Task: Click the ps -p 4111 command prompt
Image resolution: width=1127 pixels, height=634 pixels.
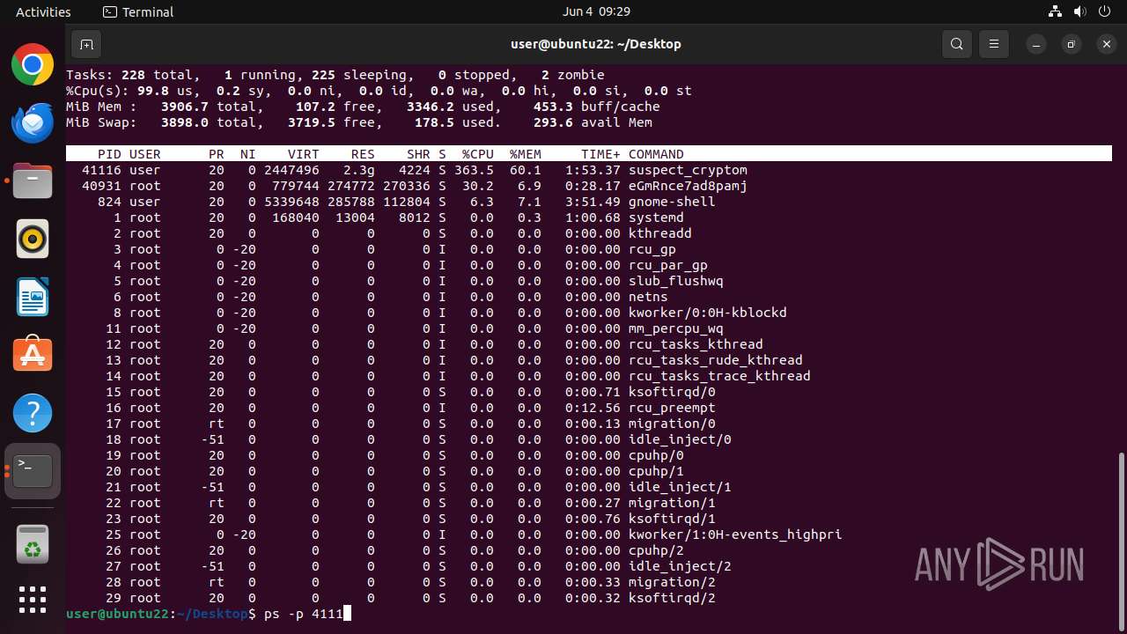Action: coord(304,613)
